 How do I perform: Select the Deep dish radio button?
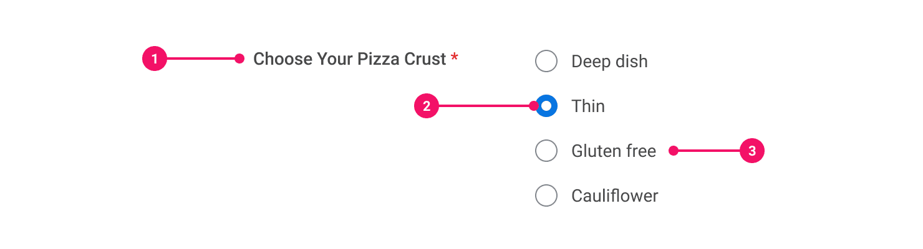point(546,62)
